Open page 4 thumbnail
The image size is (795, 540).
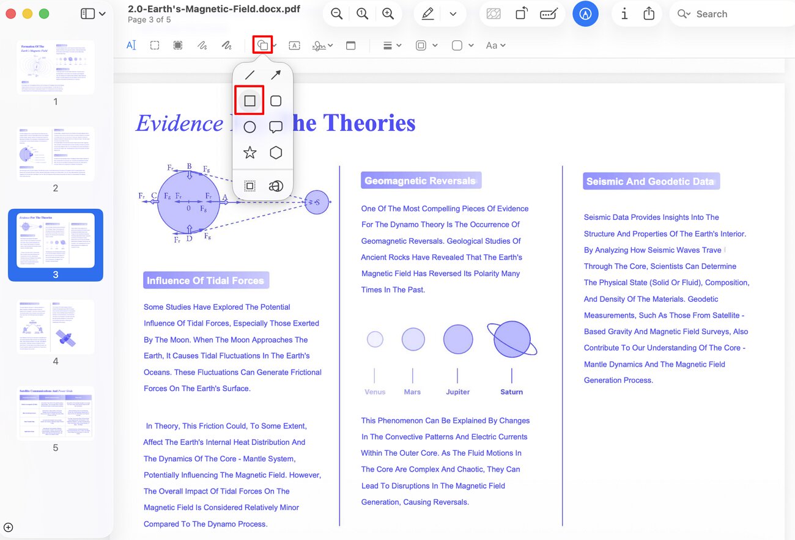click(56, 327)
